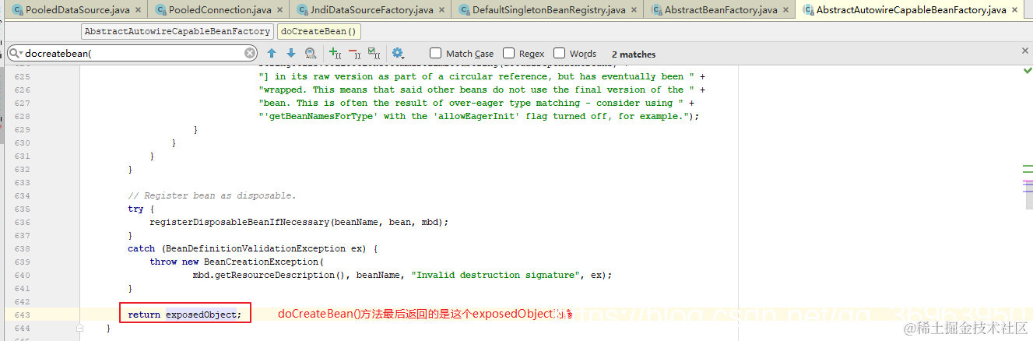
Task: Close the PooledDataSource.java tab
Action: [138, 10]
